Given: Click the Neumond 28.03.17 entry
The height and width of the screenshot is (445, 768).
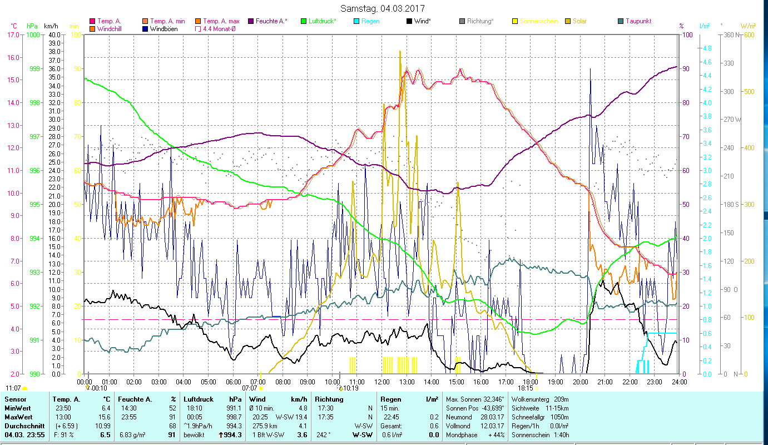Looking at the screenshot, I should click(475, 417).
